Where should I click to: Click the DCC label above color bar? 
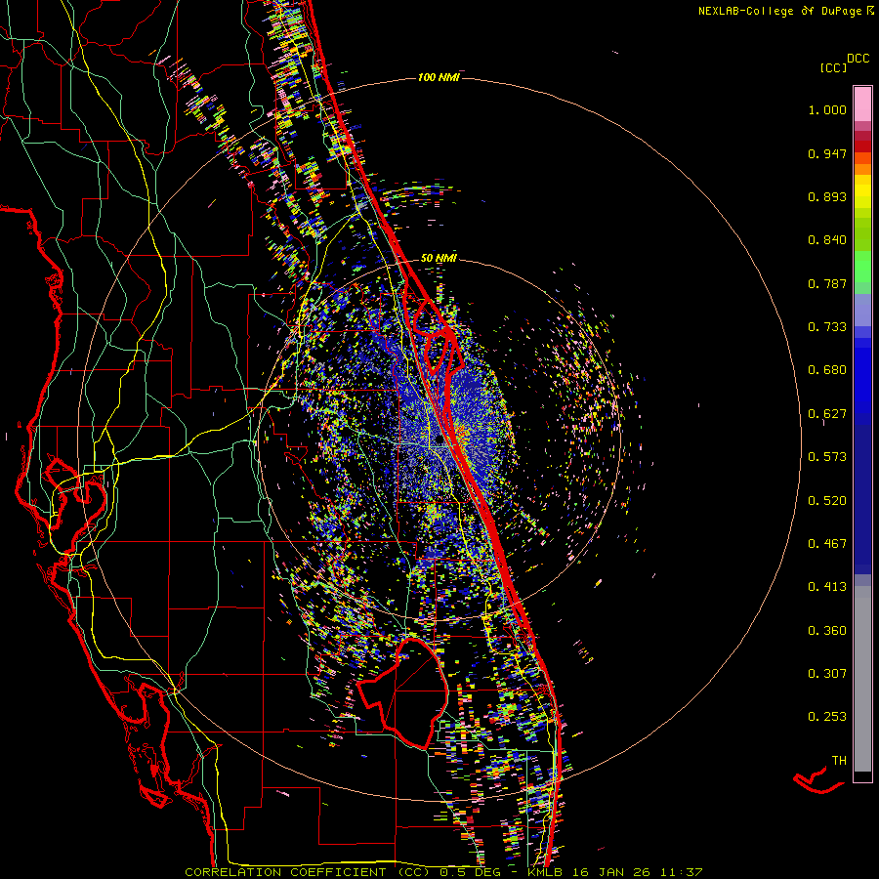pyautogui.click(x=858, y=59)
